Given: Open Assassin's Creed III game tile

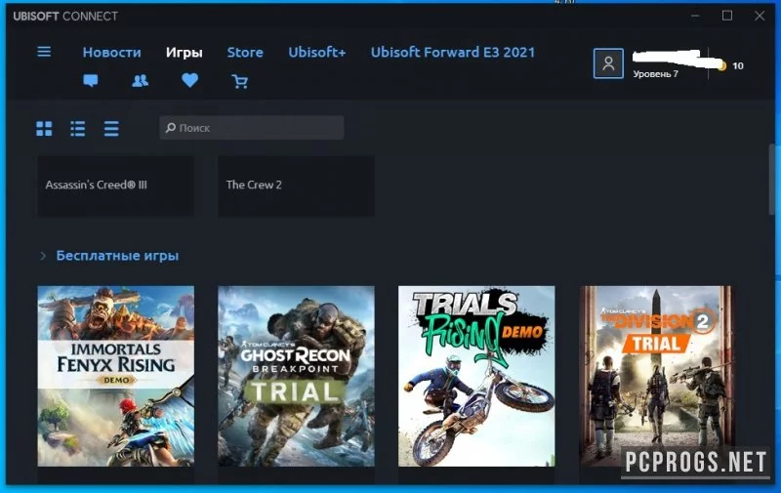Looking at the screenshot, I should pyautogui.click(x=115, y=185).
